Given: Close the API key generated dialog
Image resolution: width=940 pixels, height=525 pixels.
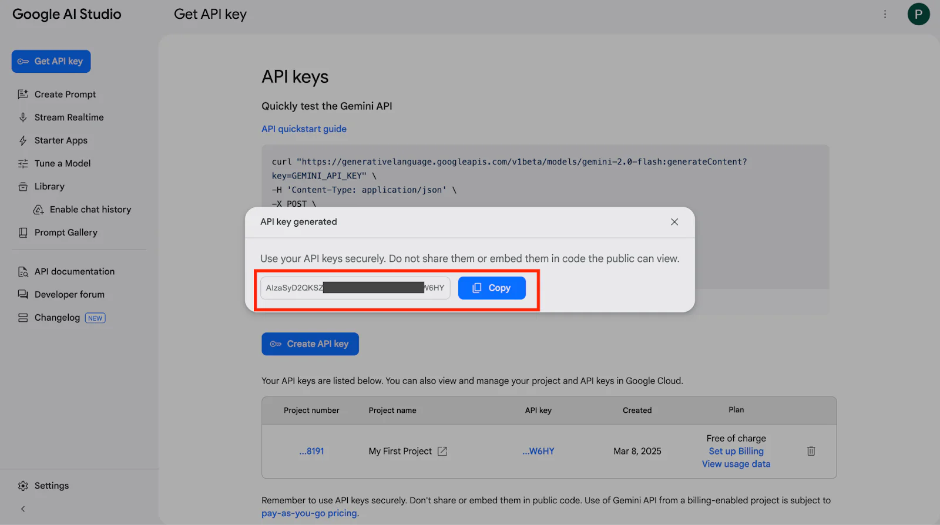Looking at the screenshot, I should (674, 222).
